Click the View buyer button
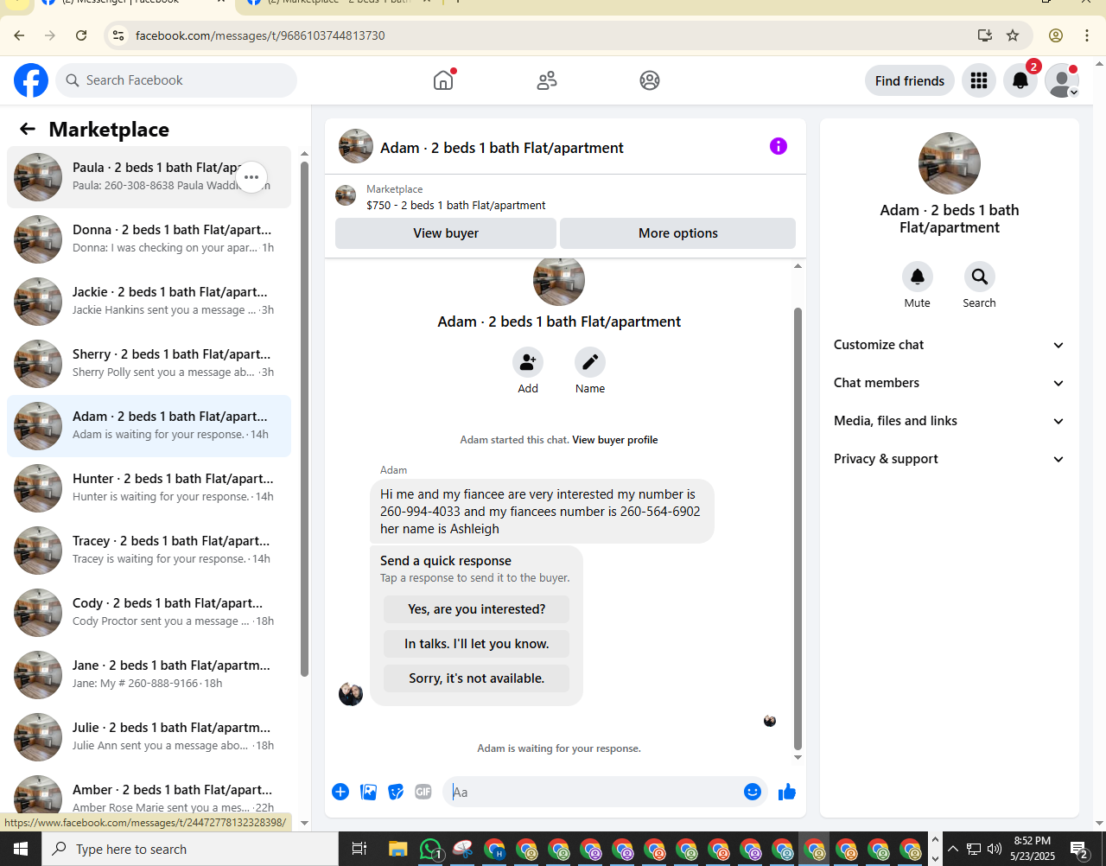 [446, 233]
